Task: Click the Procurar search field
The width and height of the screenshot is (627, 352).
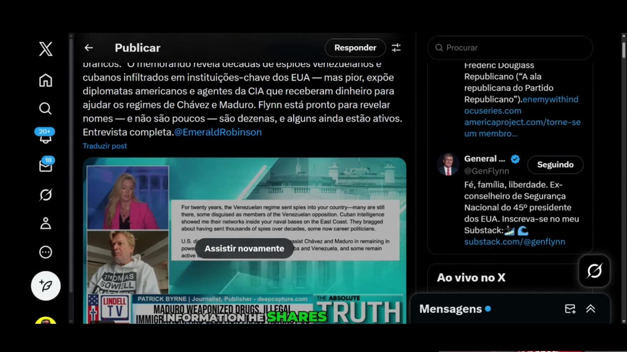Action: tap(510, 48)
